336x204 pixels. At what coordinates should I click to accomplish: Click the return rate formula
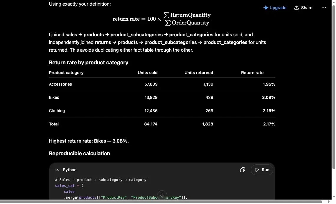(x=162, y=19)
